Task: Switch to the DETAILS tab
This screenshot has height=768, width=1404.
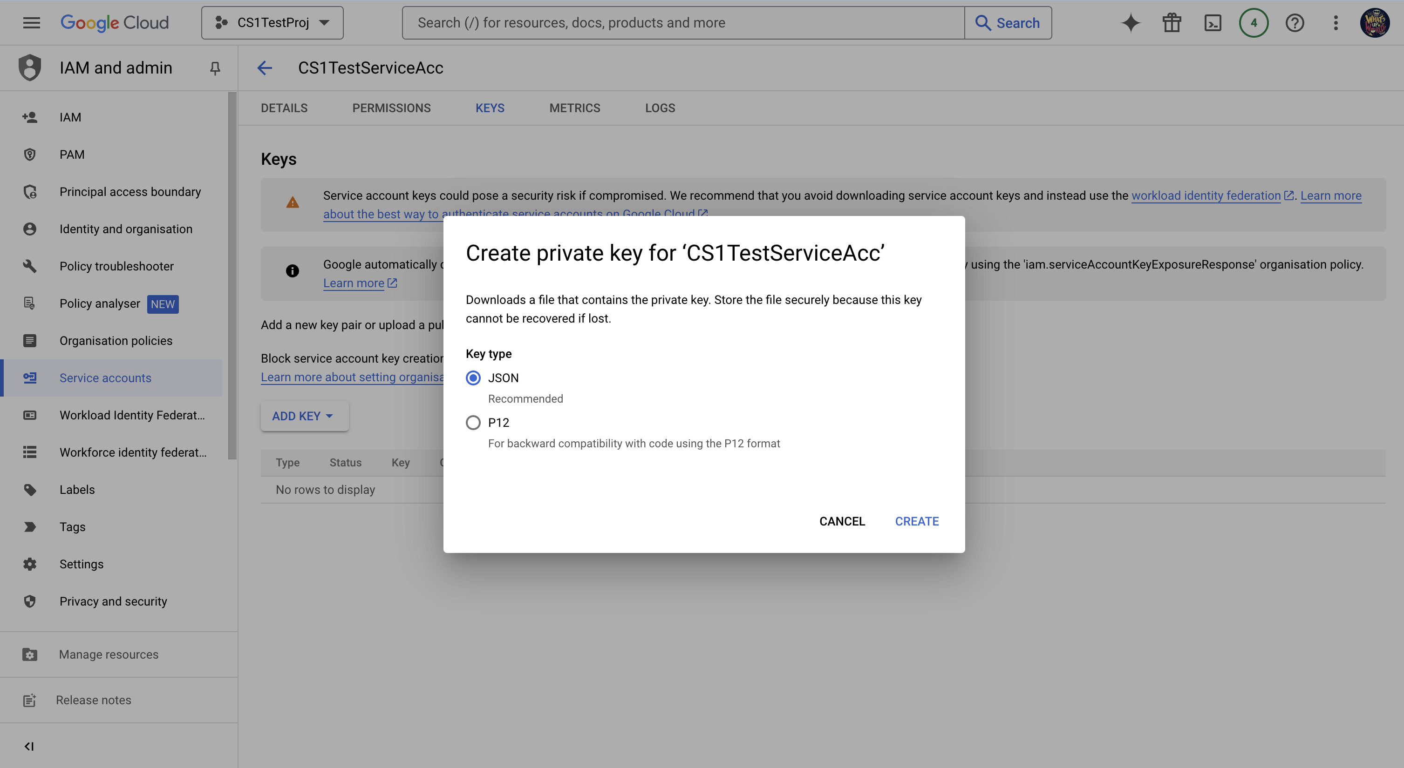Action: (284, 108)
